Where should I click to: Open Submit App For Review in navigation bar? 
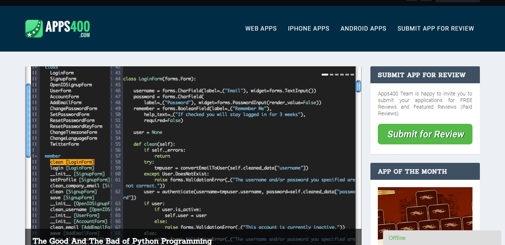[x=435, y=29]
